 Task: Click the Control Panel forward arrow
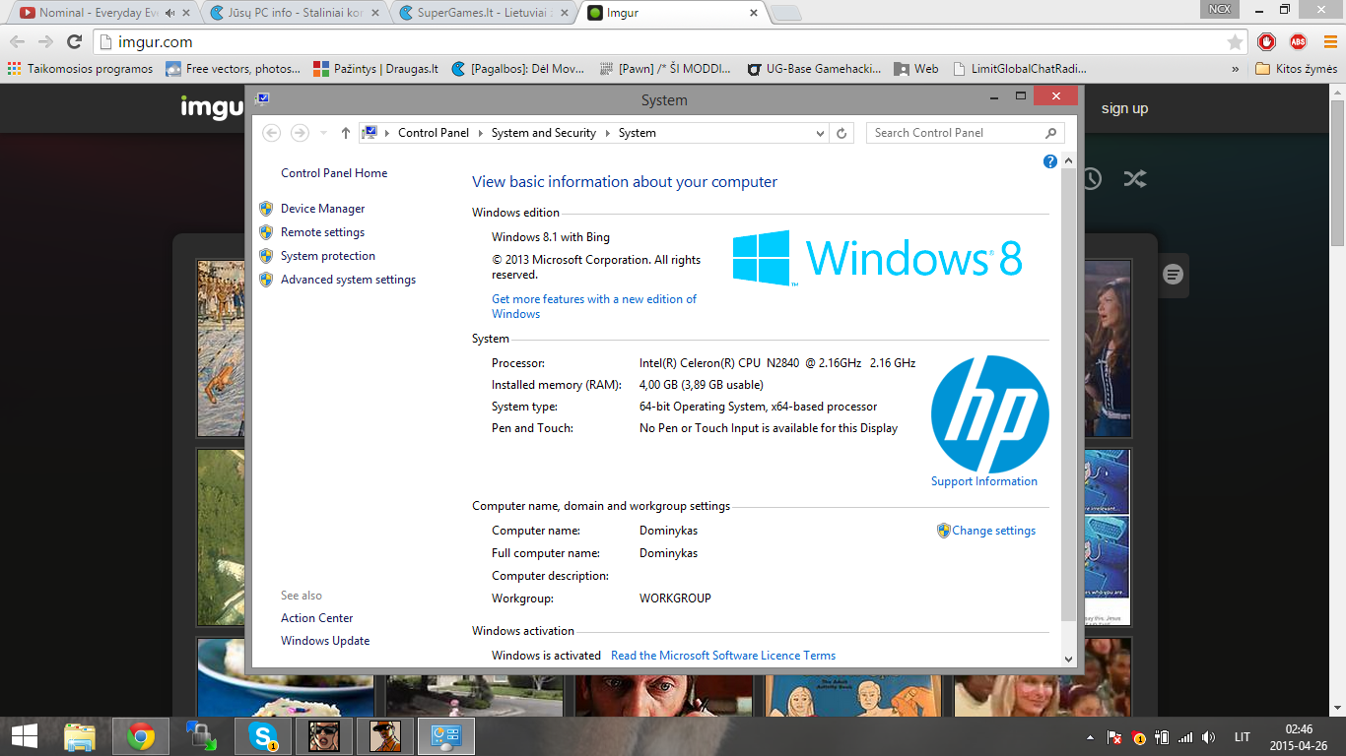point(300,133)
